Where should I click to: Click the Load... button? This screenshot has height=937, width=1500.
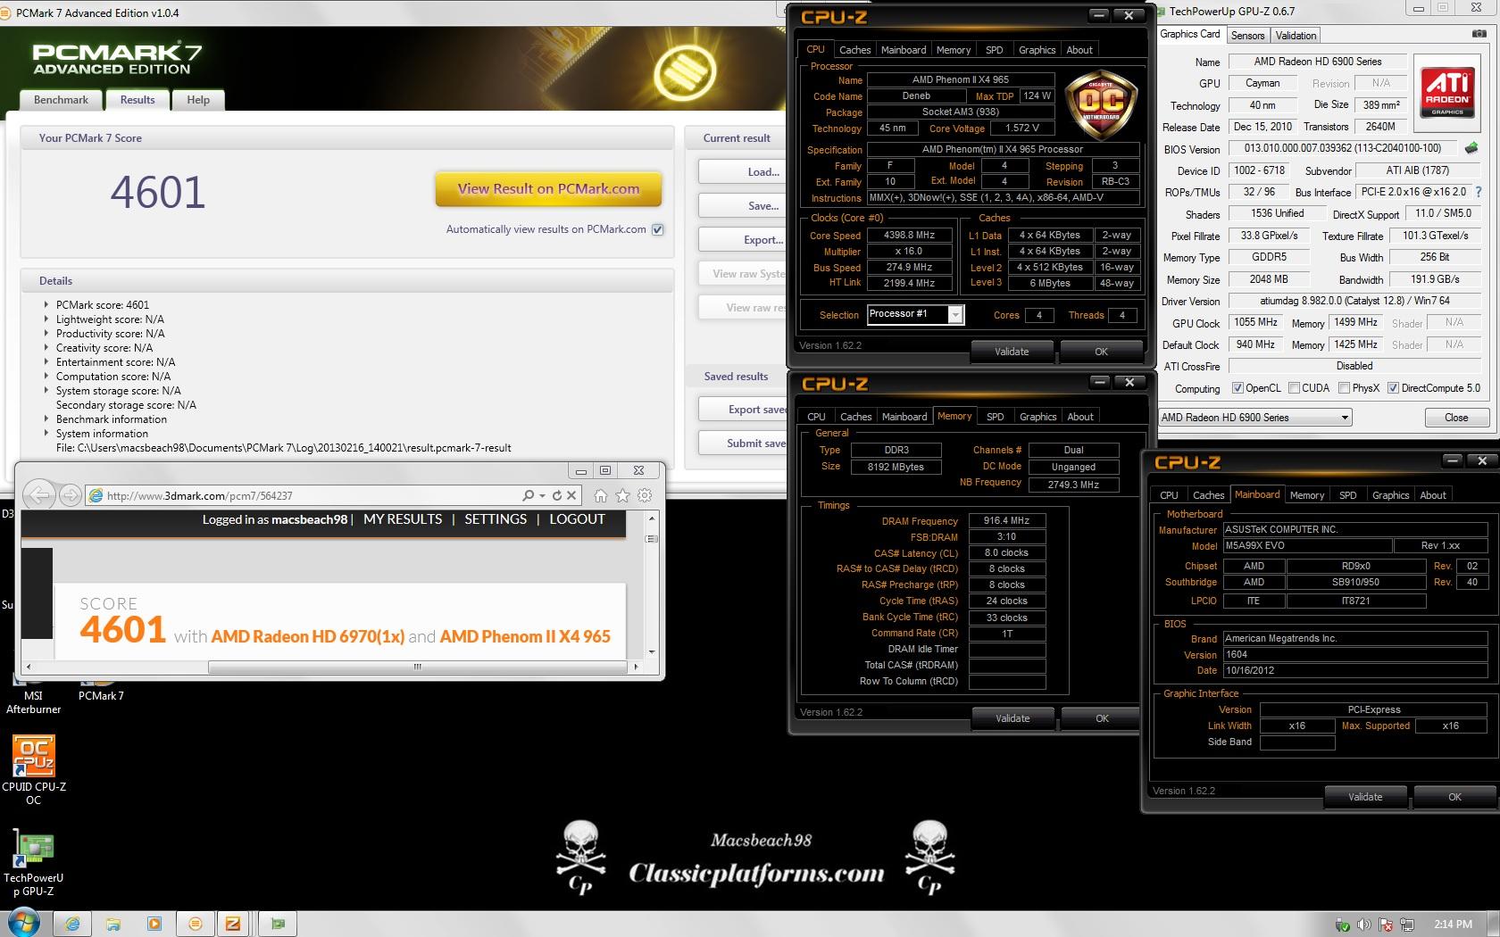(744, 172)
